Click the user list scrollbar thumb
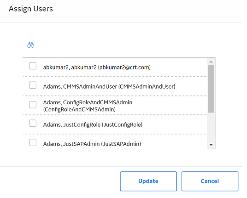The height and width of the screenshot is (198, 247). coord(211,89)
